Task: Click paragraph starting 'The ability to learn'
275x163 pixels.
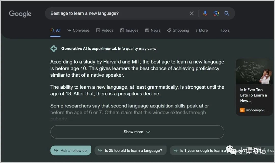Action: tap(137, 90)
